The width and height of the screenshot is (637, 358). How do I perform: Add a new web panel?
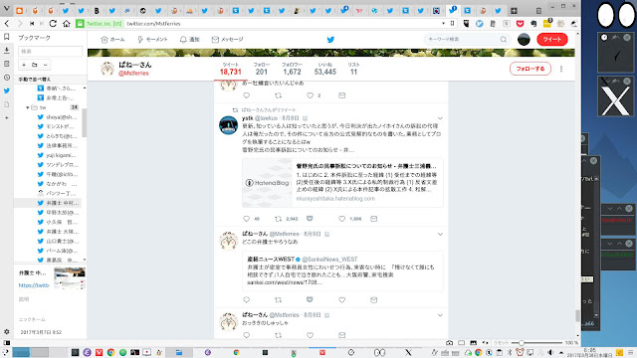click(7, 117)
